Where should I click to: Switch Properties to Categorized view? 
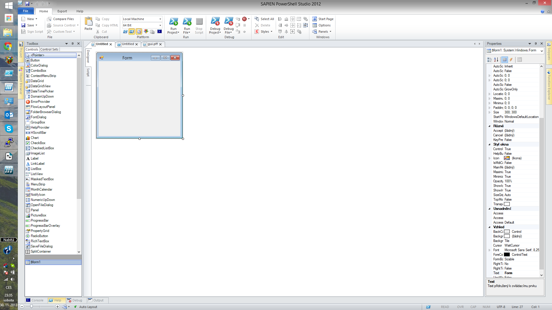(x=490, y=60)
